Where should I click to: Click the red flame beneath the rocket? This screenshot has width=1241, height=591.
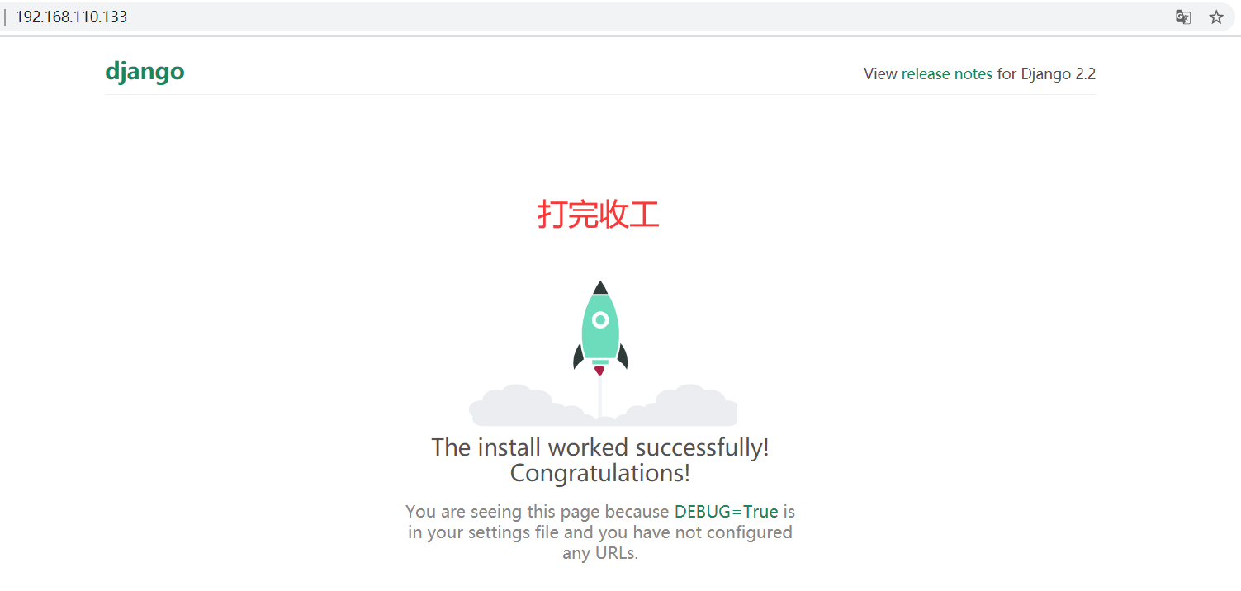point(599,371)
